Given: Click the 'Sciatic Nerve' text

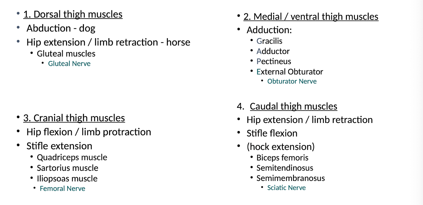Looking at the screenshot, I should tap(286, 188).
